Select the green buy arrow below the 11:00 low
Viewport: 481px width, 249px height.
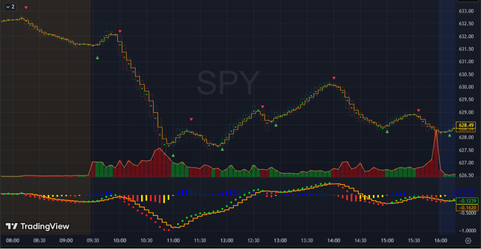point(173,155)
